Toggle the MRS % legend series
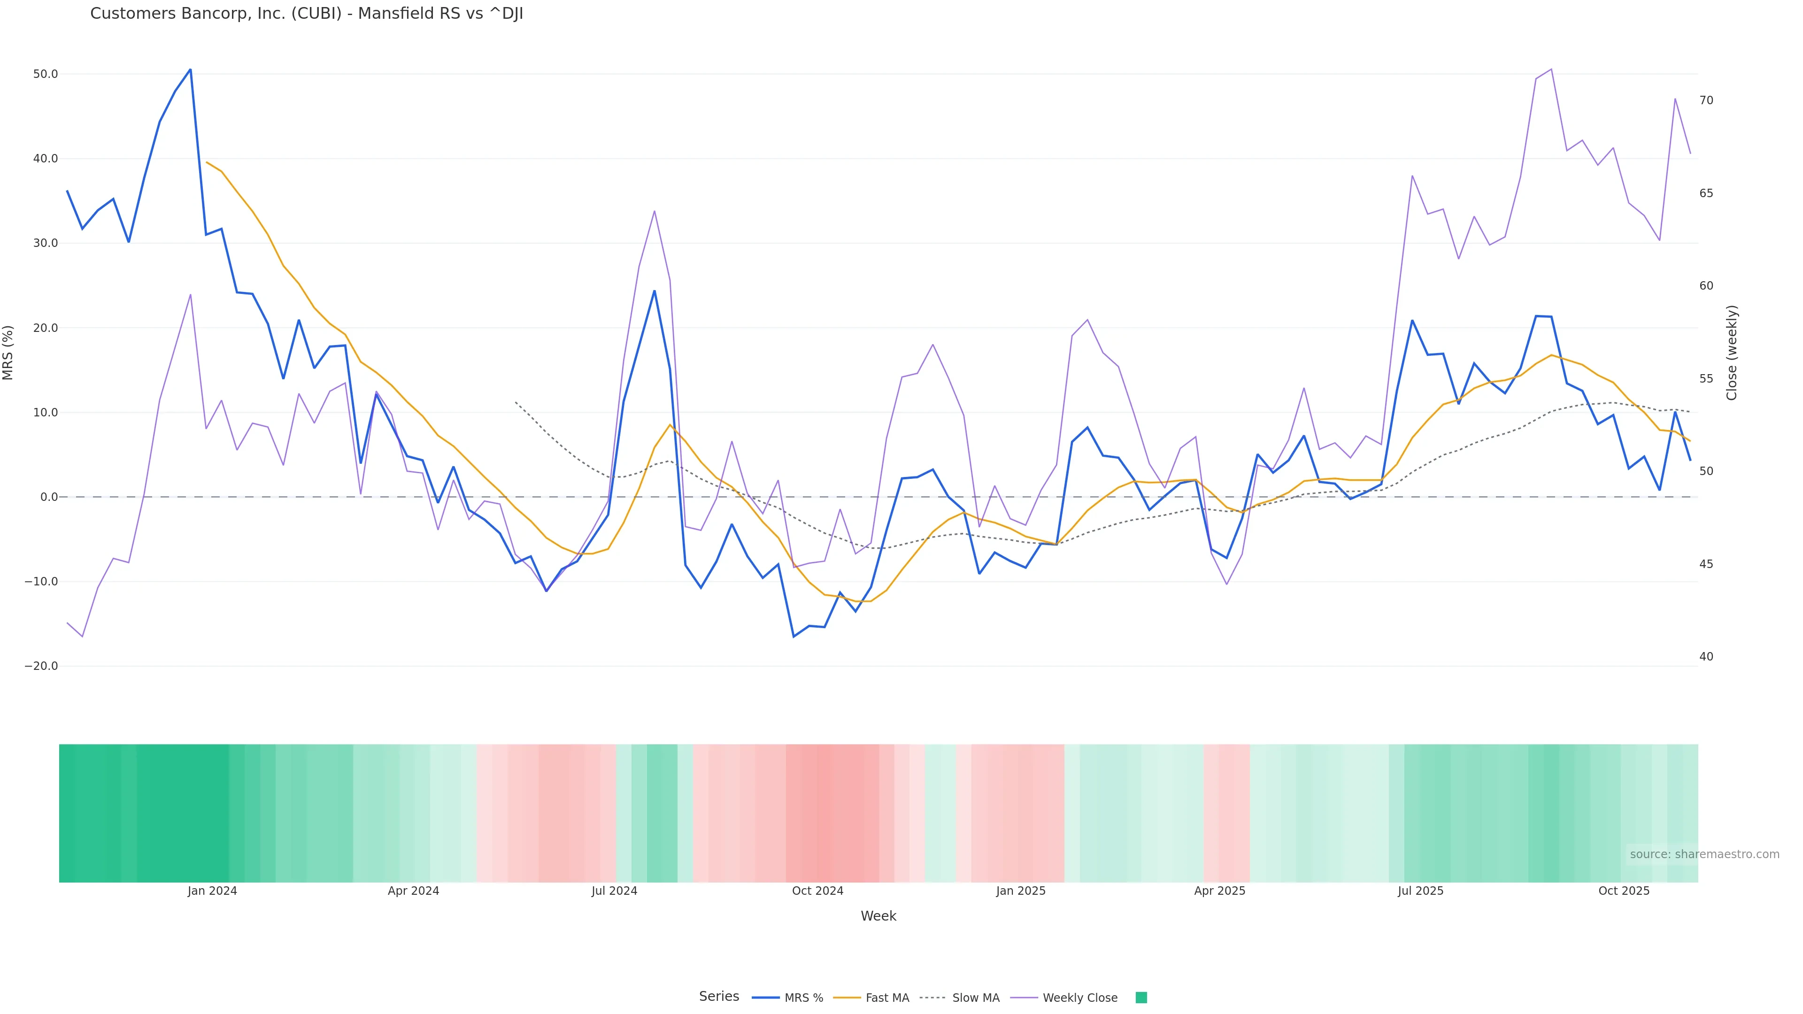The image size is (1803, 1014). (803, 998)
